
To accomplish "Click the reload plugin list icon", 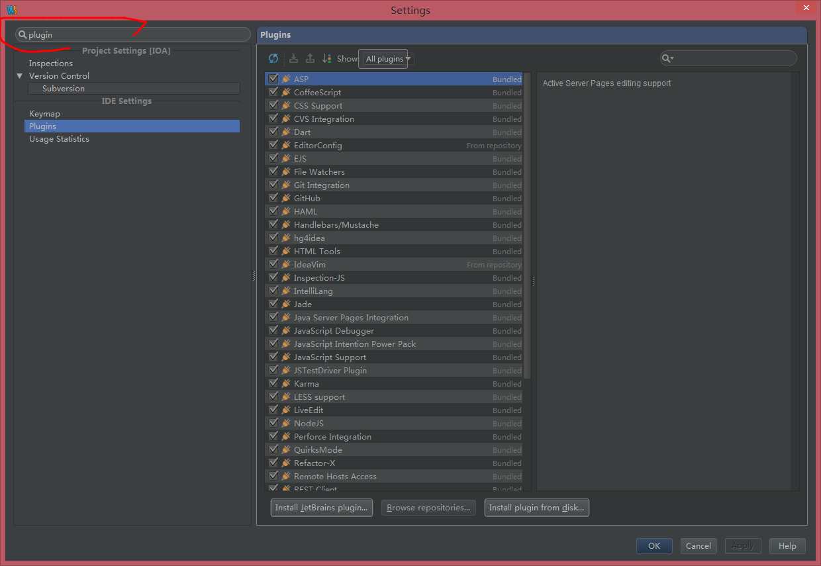I will click(x=273, y=58).
